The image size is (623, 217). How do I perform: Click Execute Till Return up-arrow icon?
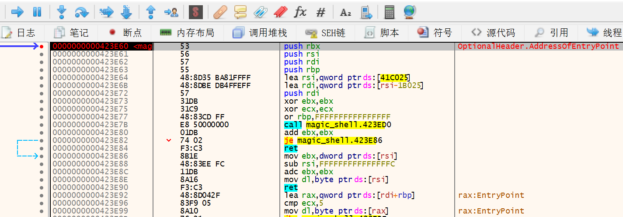point(151,12)
